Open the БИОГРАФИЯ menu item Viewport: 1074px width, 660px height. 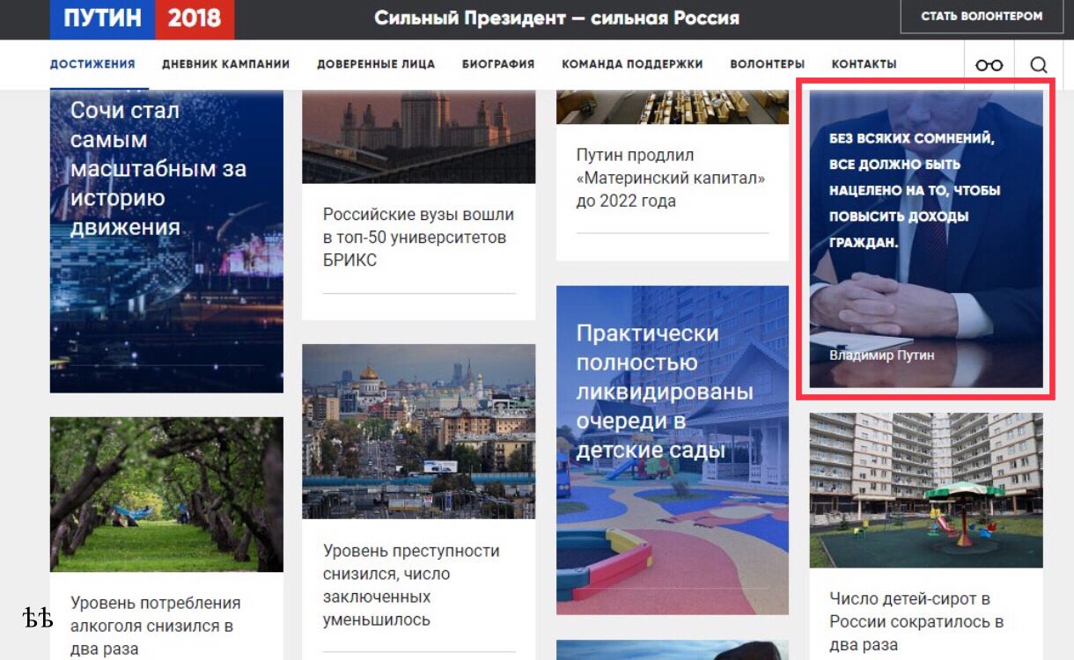[x=498, y=64]
